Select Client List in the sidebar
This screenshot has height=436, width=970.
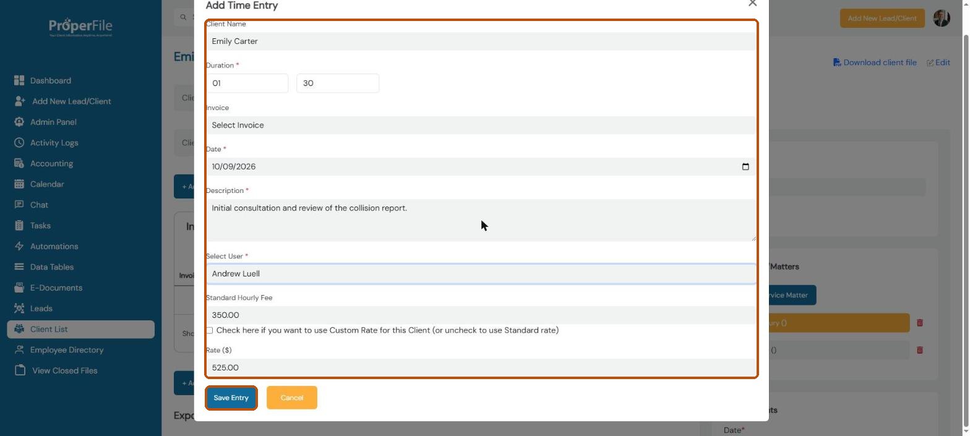[80, 329]
